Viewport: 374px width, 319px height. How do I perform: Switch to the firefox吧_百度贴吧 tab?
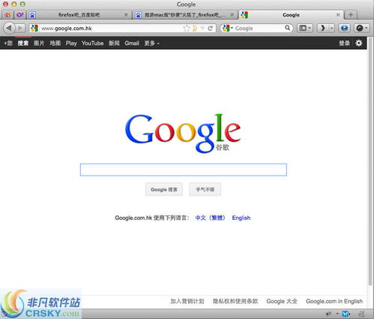click(x=79, y=15)
